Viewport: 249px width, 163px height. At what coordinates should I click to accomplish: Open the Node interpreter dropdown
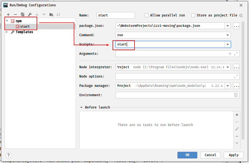coord(228,67)
